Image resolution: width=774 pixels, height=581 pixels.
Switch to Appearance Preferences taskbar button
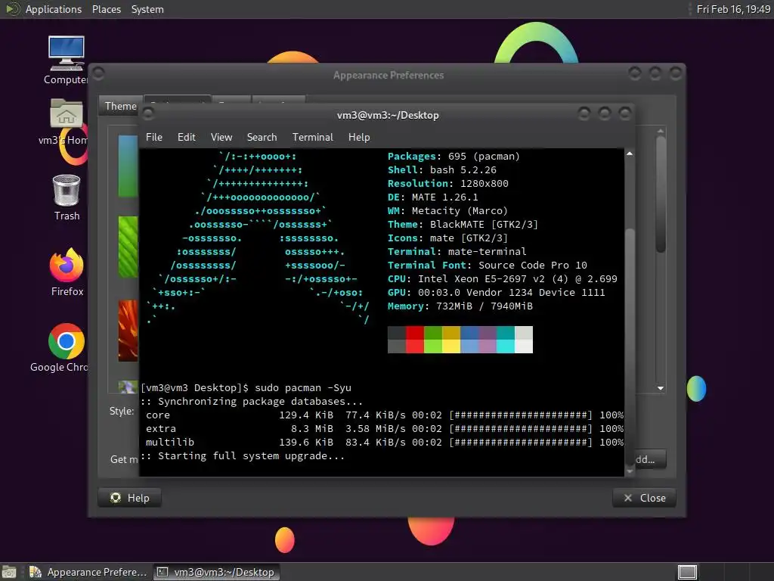[x=88, y=572]
